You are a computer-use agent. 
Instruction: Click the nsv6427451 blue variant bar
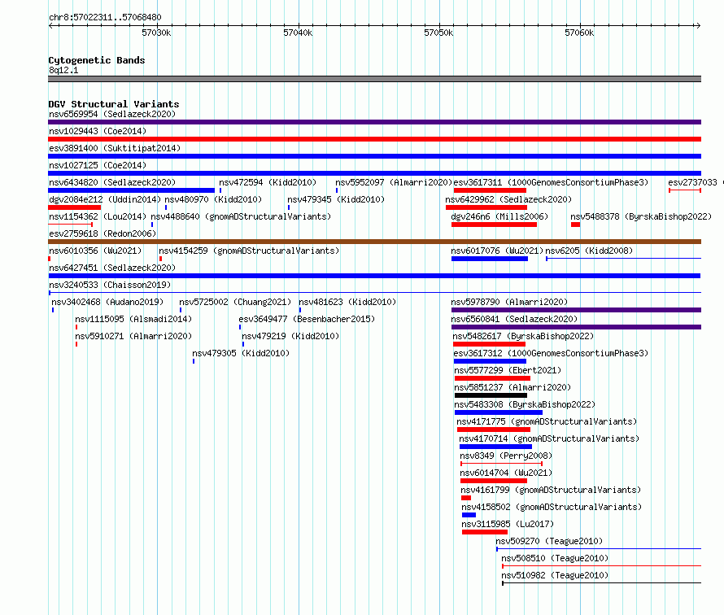(374, 276)
